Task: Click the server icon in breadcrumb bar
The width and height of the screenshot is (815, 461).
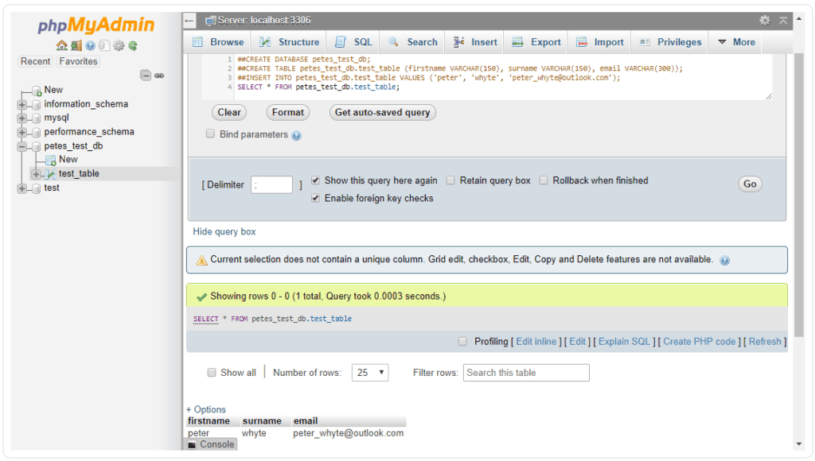Action: [210, 21]
